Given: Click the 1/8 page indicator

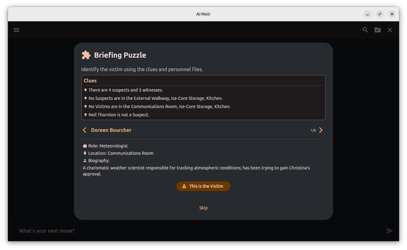Looking at the screenshot, I should [x=313, y=130].
